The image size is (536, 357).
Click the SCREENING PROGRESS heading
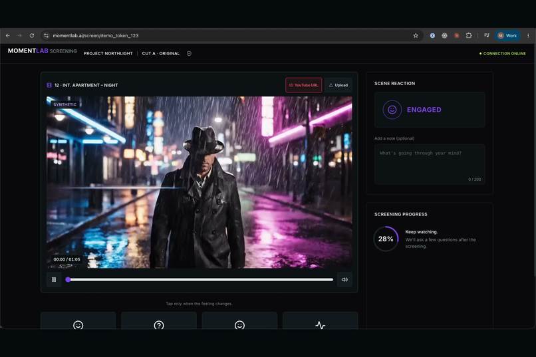click(x=400, y=214)
